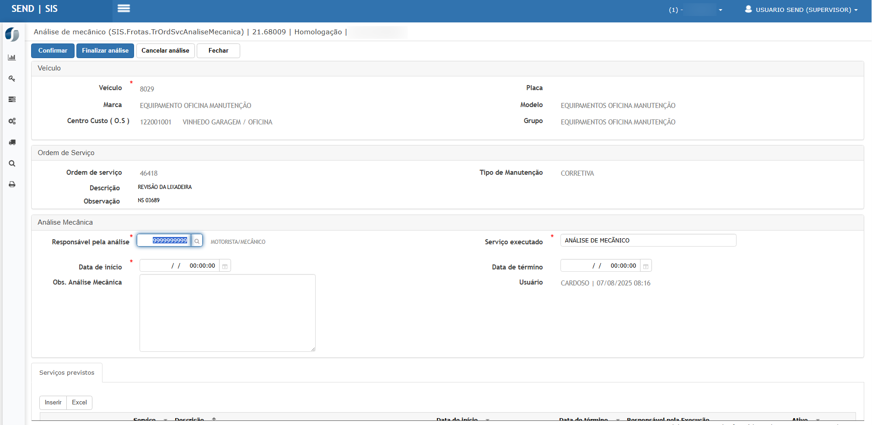872x425 pixels.
Task: Open the truck fleet sidebar icon
Action: tap(12, 142)
